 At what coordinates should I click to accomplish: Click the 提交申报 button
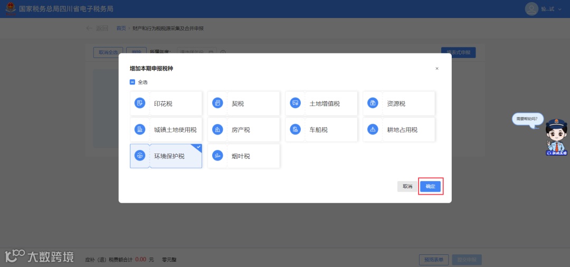click(467, 260)
